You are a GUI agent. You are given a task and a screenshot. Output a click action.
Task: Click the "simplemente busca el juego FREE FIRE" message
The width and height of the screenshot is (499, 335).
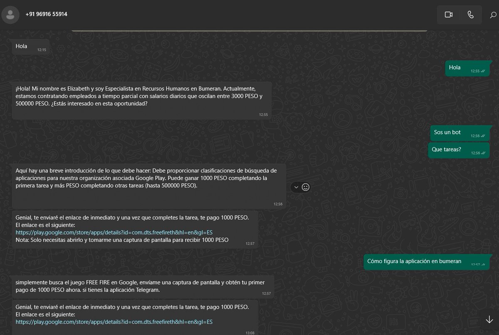click(x=143, y=286)
